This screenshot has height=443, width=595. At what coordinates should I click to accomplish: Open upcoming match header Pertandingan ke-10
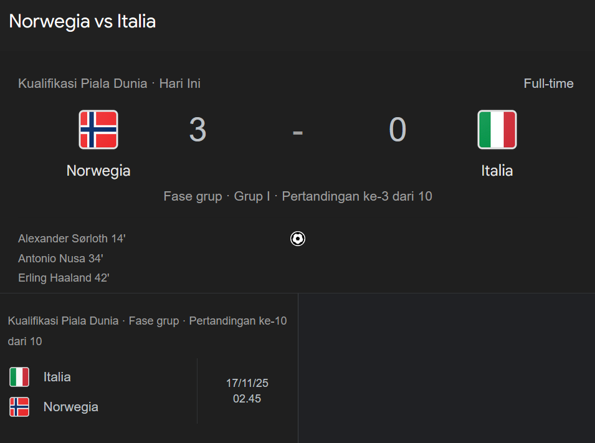click(147, 331)
